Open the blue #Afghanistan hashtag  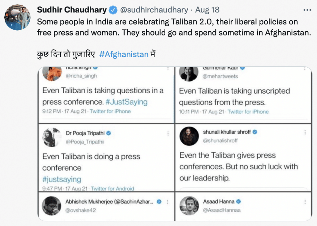pyautogui.click(x=124, y=55)
